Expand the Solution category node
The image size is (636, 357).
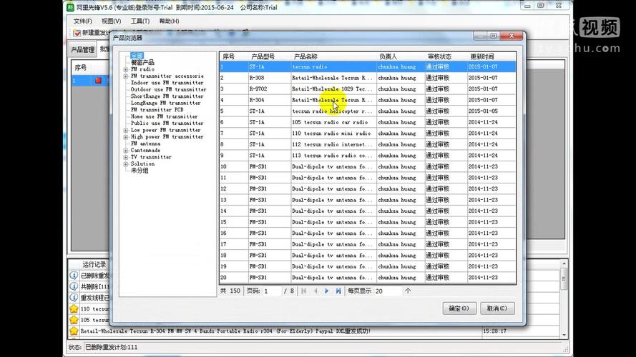(x=126, y=164)
